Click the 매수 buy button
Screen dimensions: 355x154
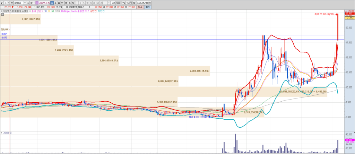(140, 7)
